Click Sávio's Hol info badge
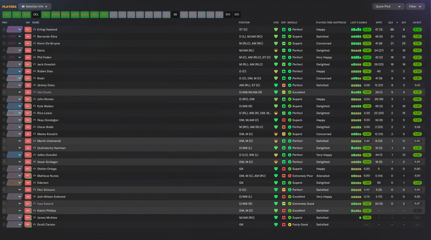431x240 pixels. pyautogui.click(x=28, y=51)
